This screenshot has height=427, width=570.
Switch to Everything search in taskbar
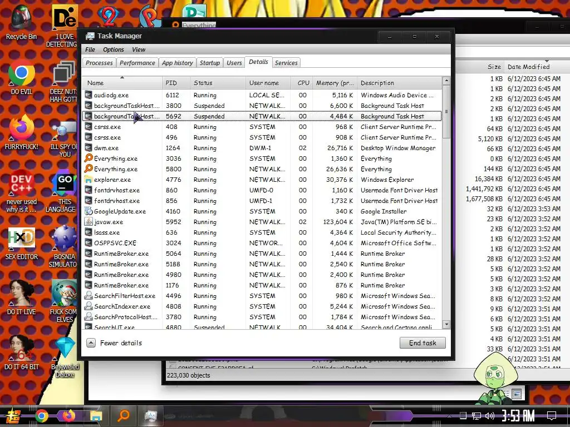tap(124, 415)
